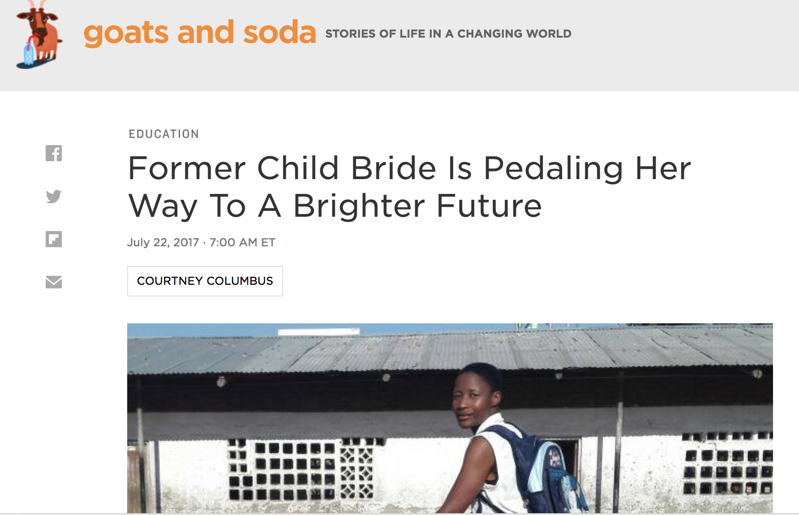Click the goat mascot logo
This screenshot has height=515, width=799.
point(39,34)
